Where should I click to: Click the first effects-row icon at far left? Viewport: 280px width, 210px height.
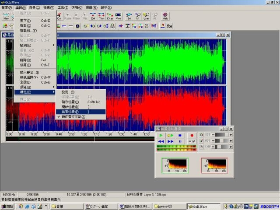coord(5,26)
